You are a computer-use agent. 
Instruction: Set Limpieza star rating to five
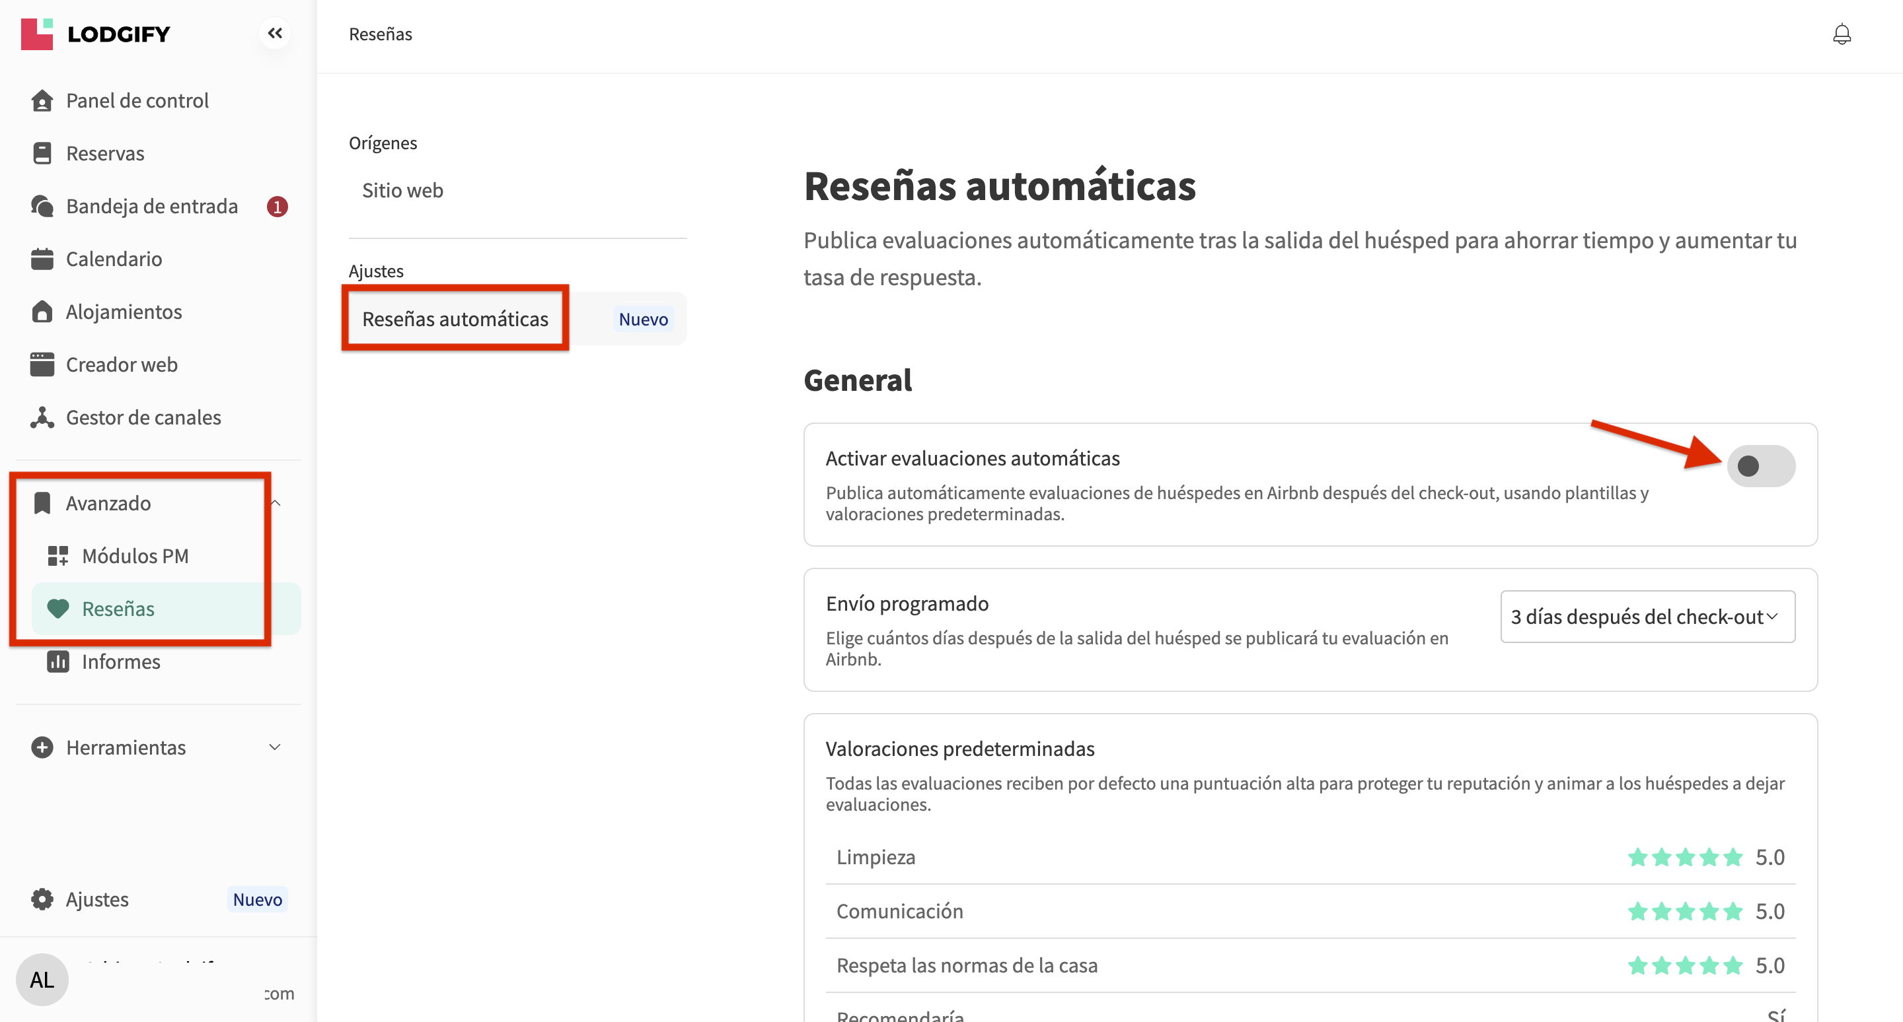1733,858
